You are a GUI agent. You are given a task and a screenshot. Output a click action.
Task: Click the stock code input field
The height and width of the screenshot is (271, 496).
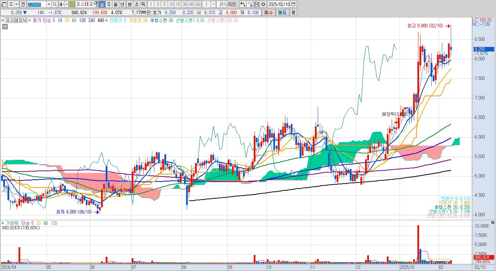pyautogui.click(x=37, y=4)
